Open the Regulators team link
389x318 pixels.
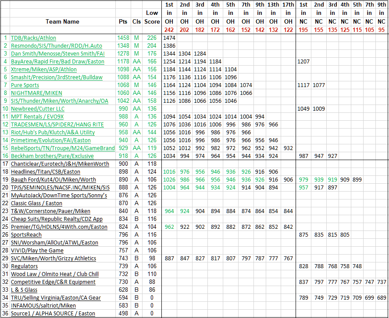point(24,266)
